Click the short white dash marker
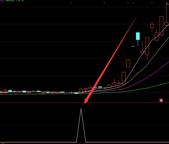 click(x=133, y=46)
